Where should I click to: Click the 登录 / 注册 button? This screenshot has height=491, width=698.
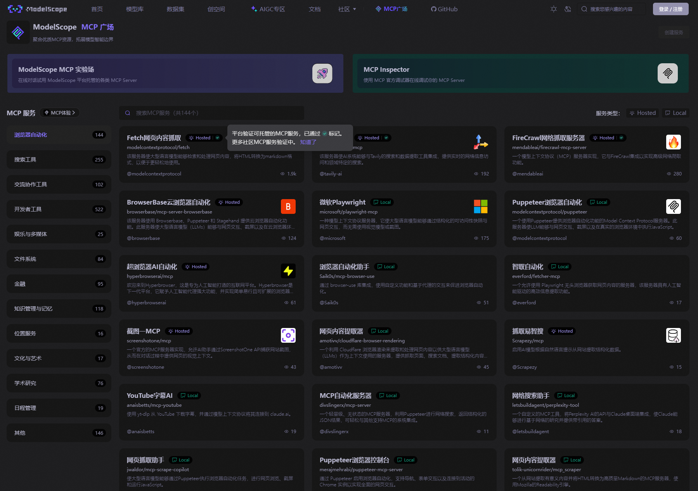click(670, 9)
